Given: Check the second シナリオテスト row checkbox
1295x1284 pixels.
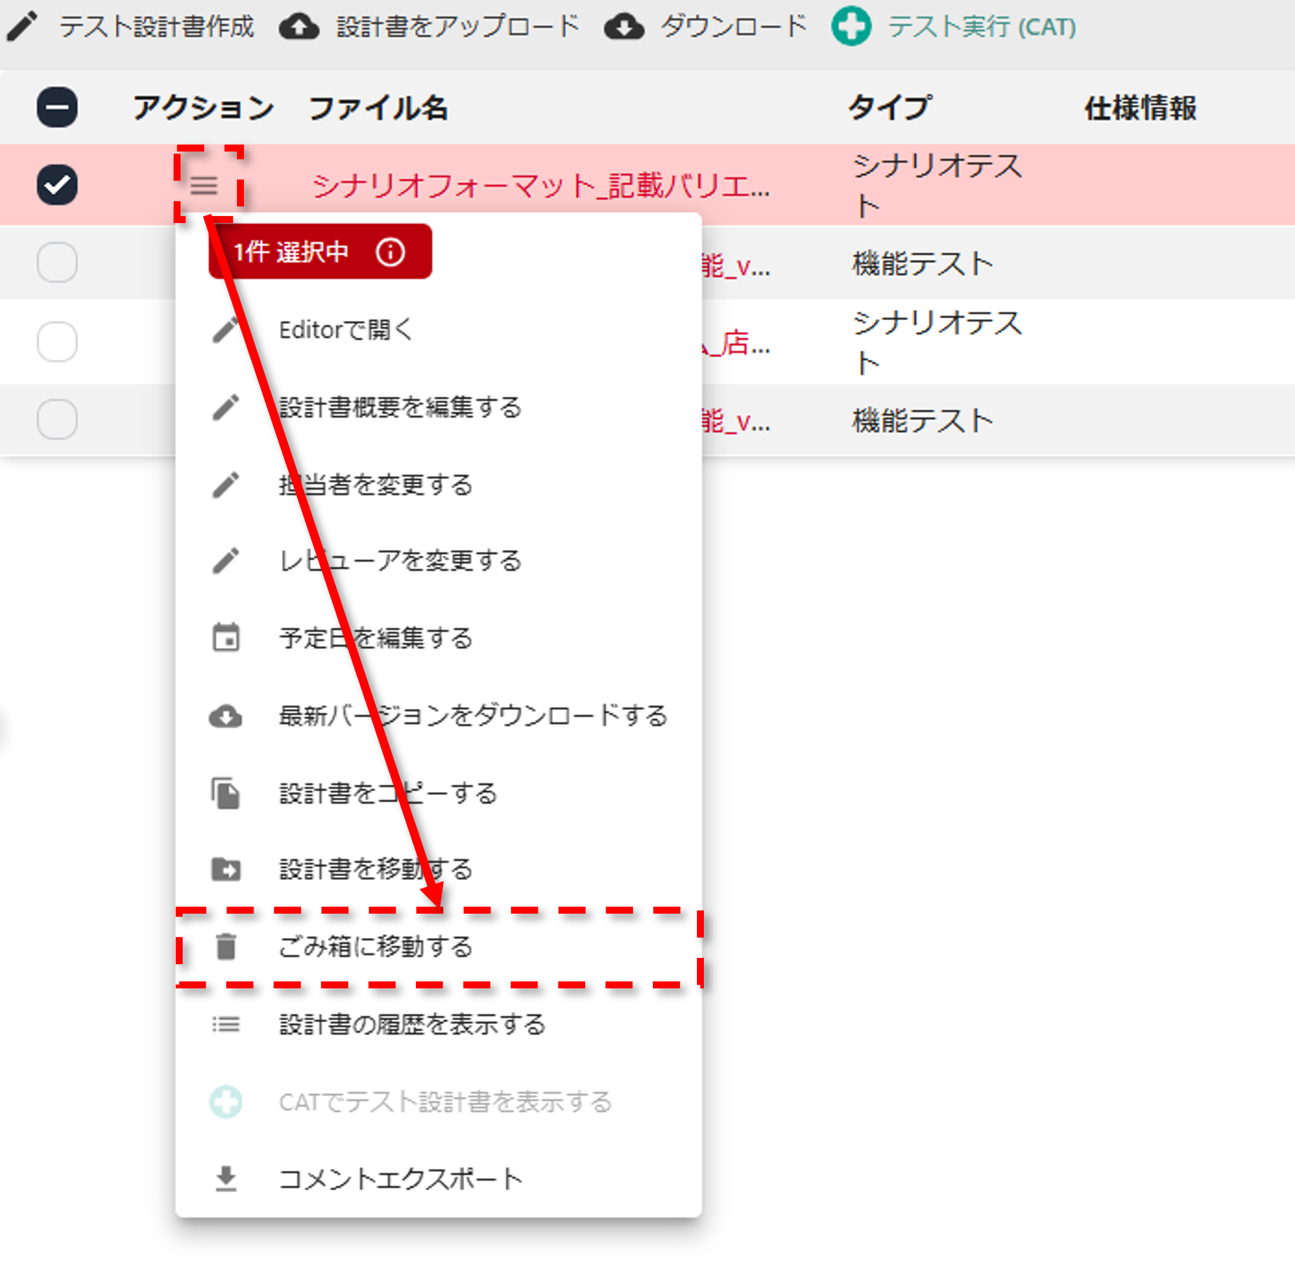Looking at the screenshot, I should (x=57, y=342).
